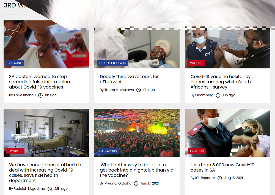Screen dimensions: 275x195
Task: Open the KZN hospital beds article headline
Action: coord(46,173)
